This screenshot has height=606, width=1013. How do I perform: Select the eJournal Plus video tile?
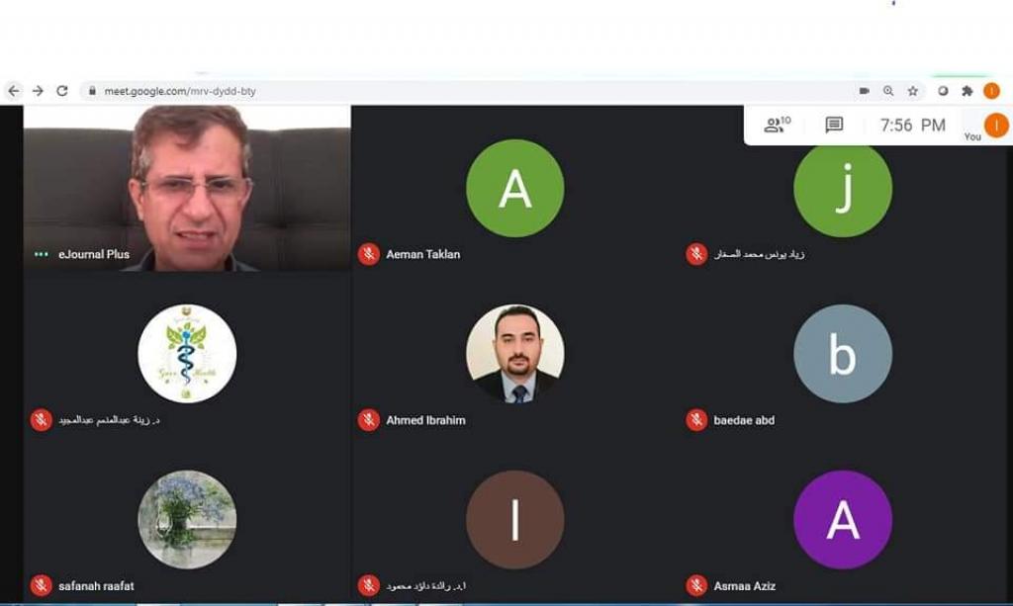click(x=187, y=188)
